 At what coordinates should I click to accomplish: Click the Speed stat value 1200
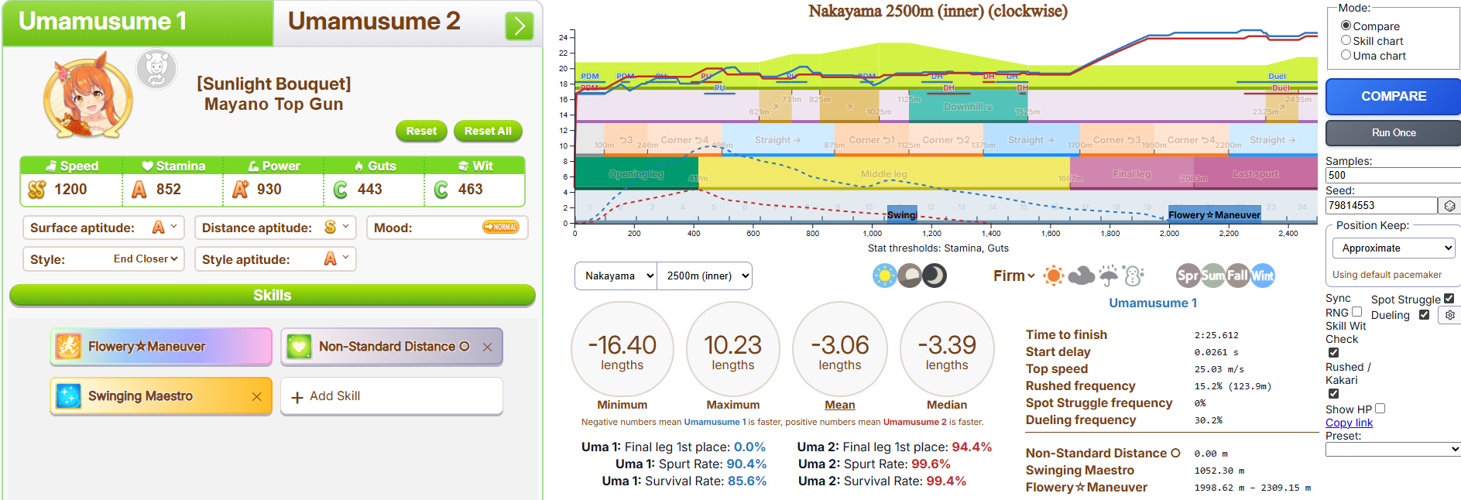click(70, 190)
